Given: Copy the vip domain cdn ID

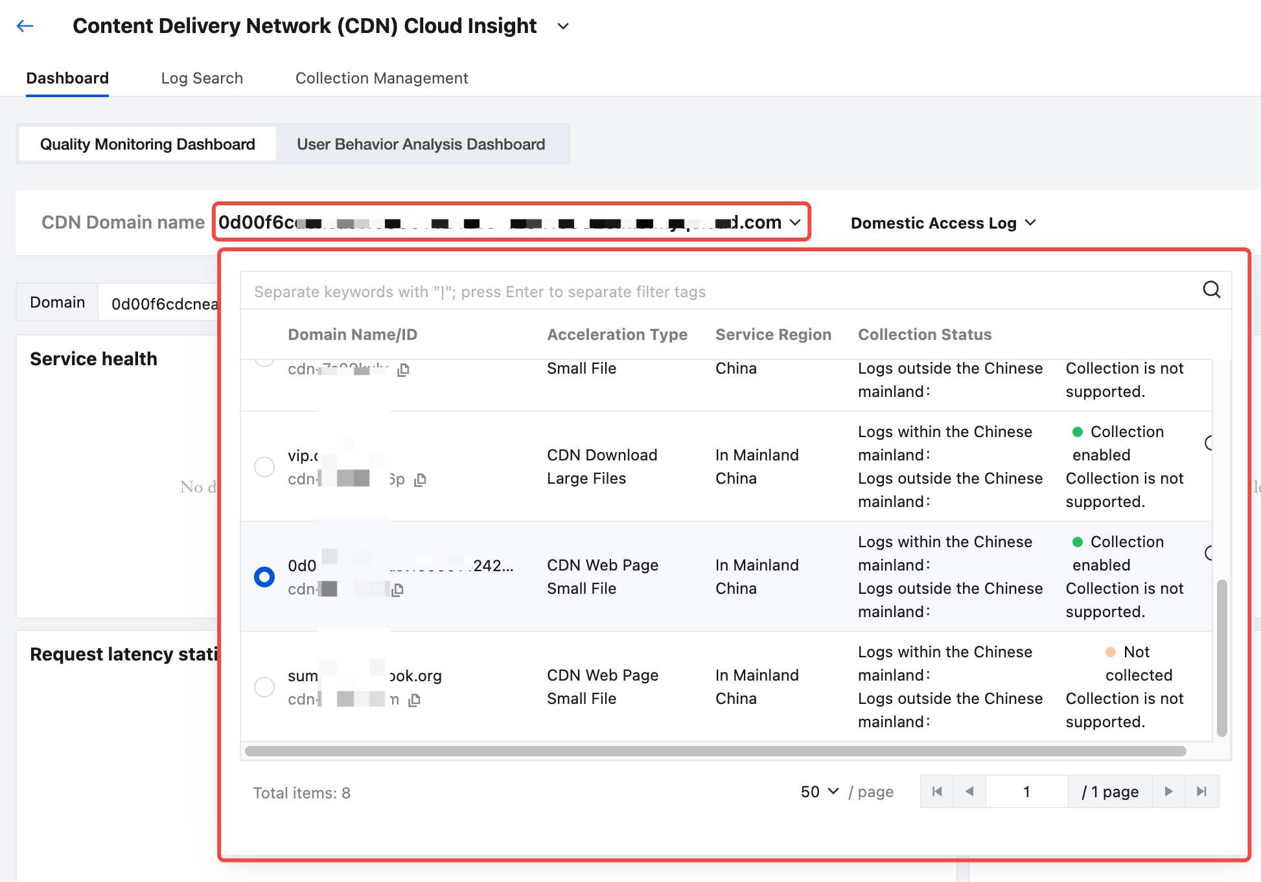Looking at the screenshot, I should (x=420, y=480).
